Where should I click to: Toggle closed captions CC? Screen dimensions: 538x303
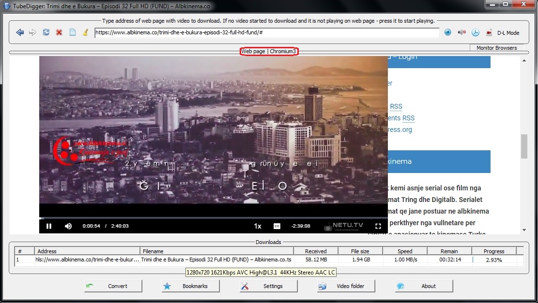click(x=277, y=226)
